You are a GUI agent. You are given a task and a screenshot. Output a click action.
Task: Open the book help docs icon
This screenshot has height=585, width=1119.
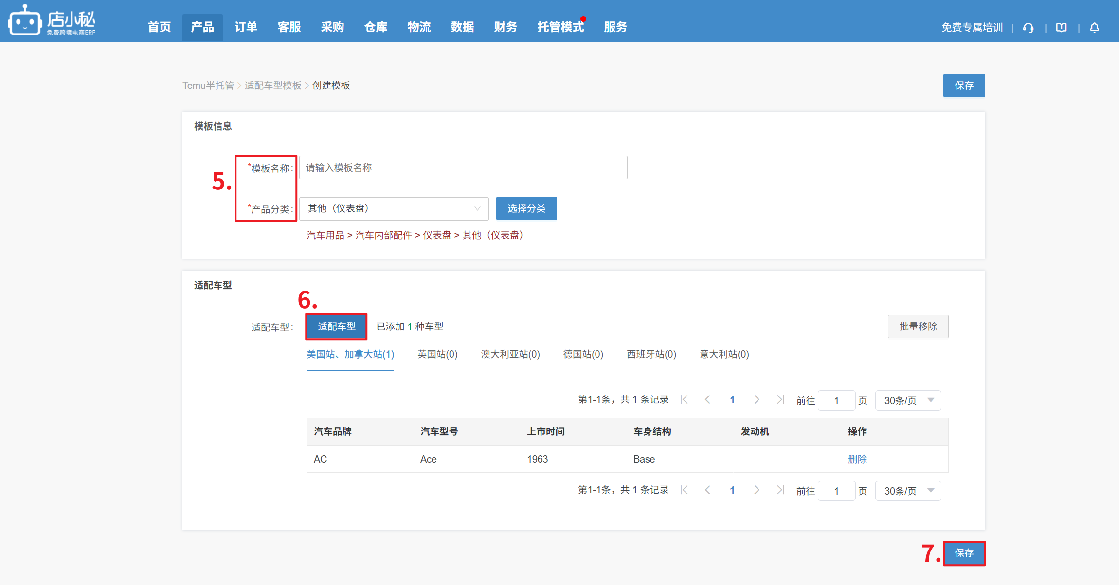click(1061, 28)
